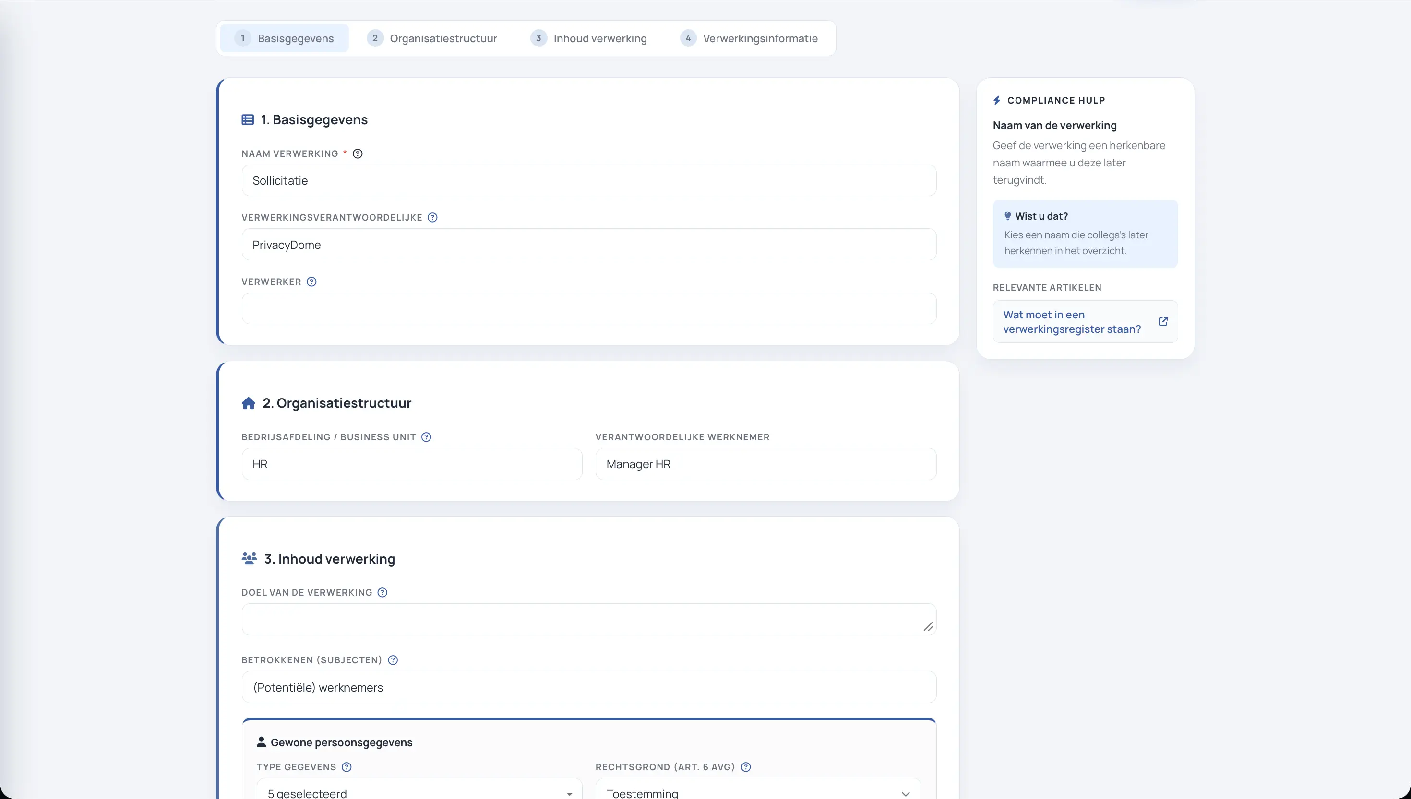Image resolution: width=1411 pixels, height=799 pixels.
Task: Switch to the Organisatiestructuur step tab
Action: pos(432,38)
